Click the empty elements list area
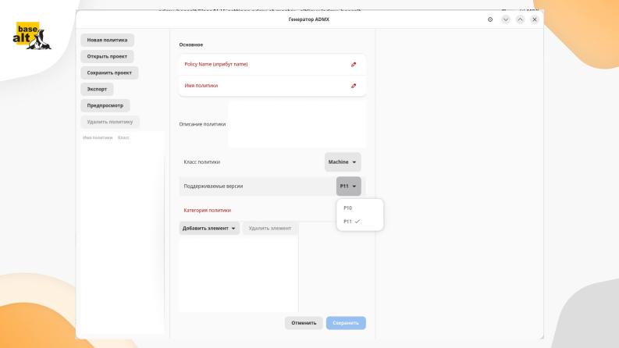This screenshot has width=619, height=348. pyautogui.click(x=238, y=274)
